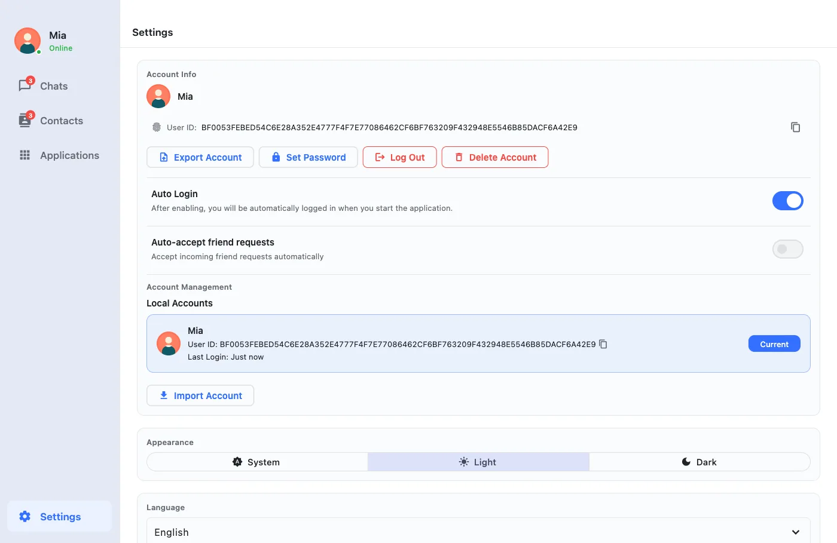Click the Account Info user ID value
Viewport: 837px width, 543px height.
coord(389,127)
